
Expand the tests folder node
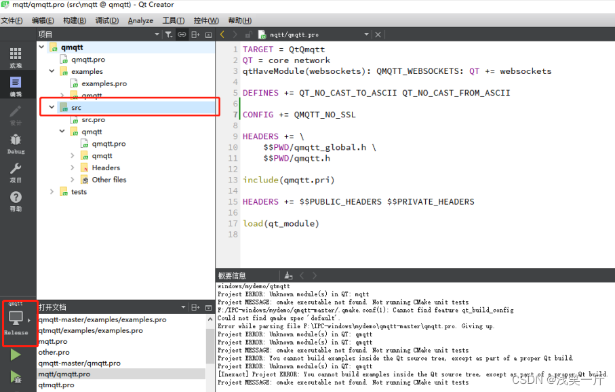click(52, 191)
